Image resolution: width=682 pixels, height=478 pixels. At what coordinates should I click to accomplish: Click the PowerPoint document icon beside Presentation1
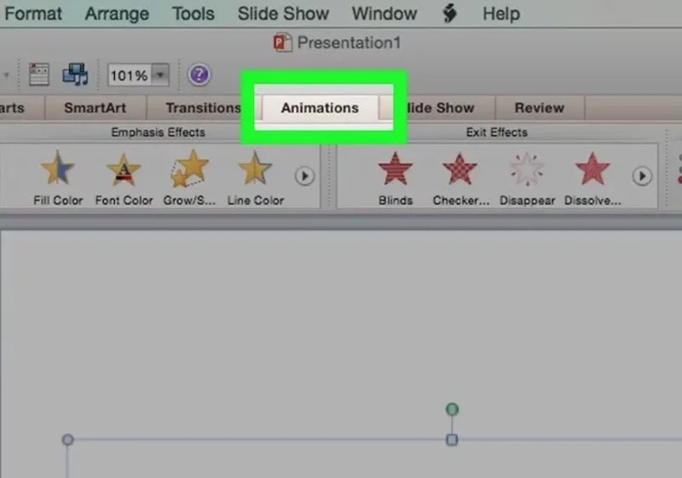coord(282,43)
